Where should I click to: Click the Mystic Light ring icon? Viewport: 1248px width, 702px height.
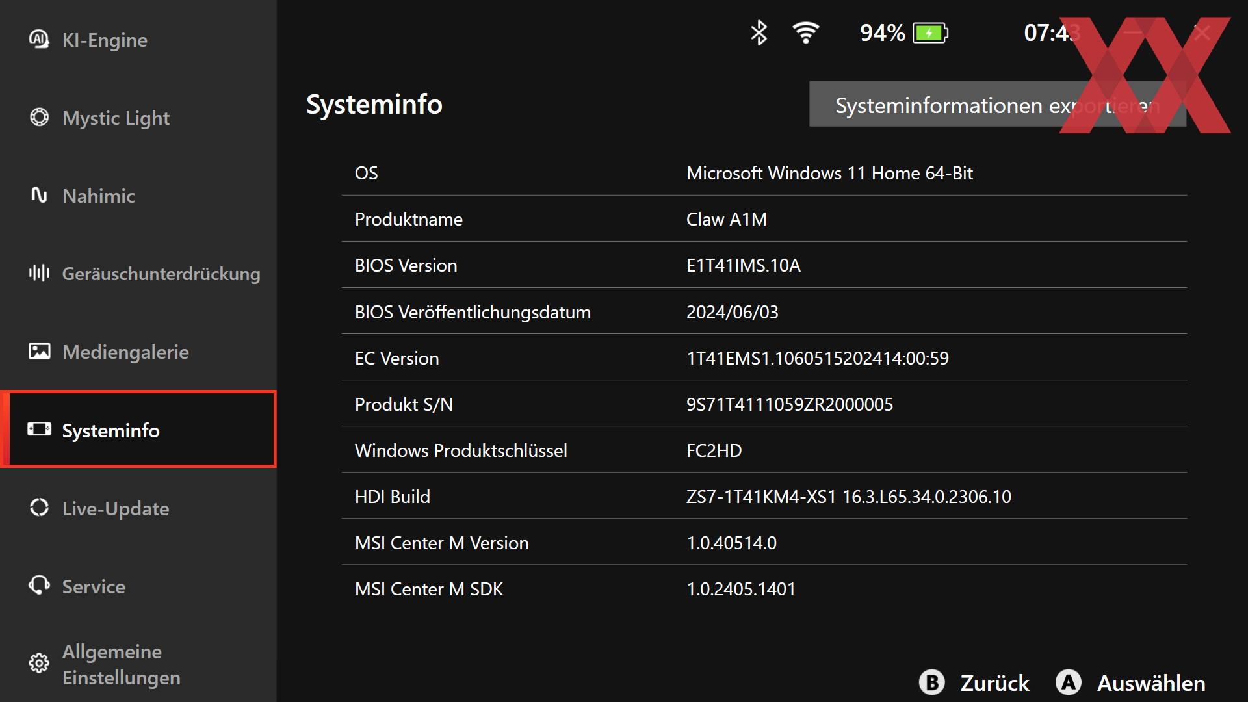(39, 118)
